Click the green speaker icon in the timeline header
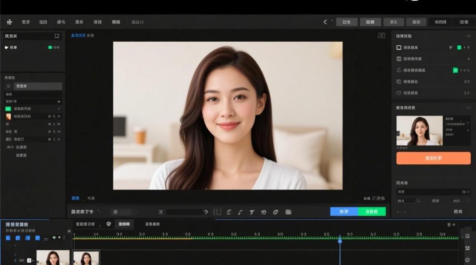Image resolution: width=476 pixels, height=265 pixels. pos(54,238)
